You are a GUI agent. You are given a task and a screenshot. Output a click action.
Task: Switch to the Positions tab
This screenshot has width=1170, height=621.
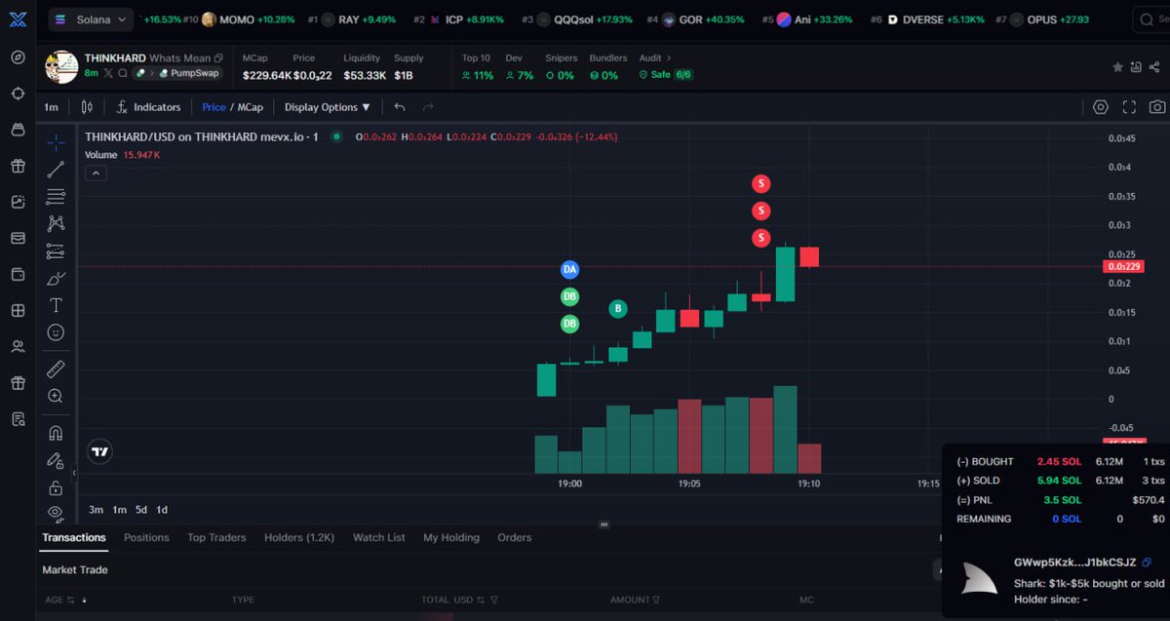tap(146, 537)
